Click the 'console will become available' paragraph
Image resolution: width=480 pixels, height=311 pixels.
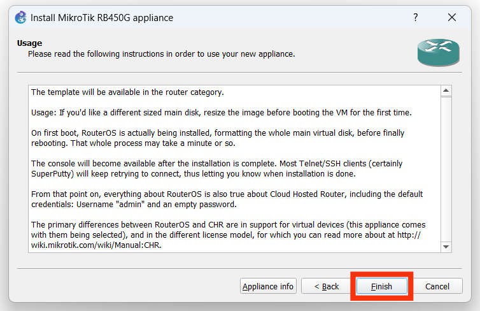216,169
